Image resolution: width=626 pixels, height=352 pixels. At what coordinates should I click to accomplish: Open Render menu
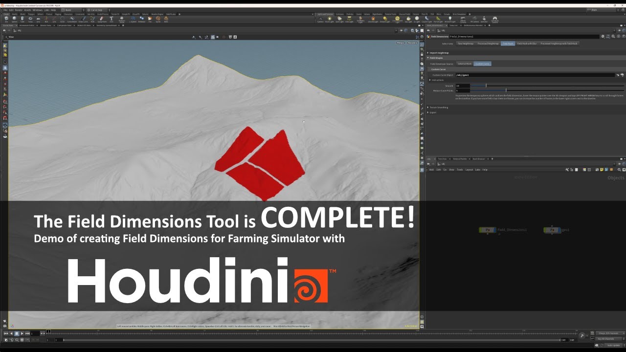tap(19, 10)
